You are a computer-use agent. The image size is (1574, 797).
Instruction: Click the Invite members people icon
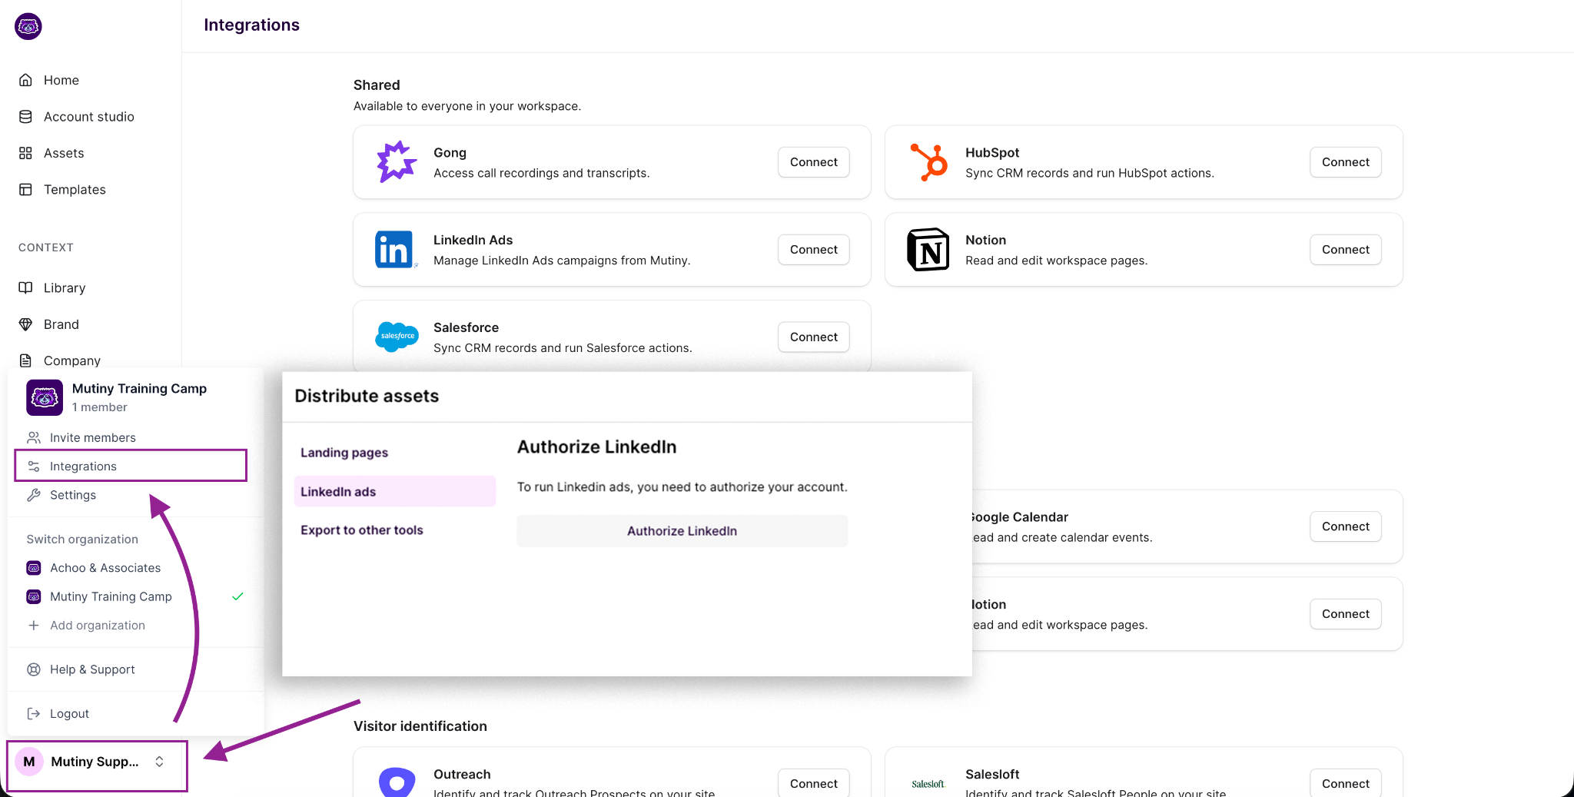[34, 438]
